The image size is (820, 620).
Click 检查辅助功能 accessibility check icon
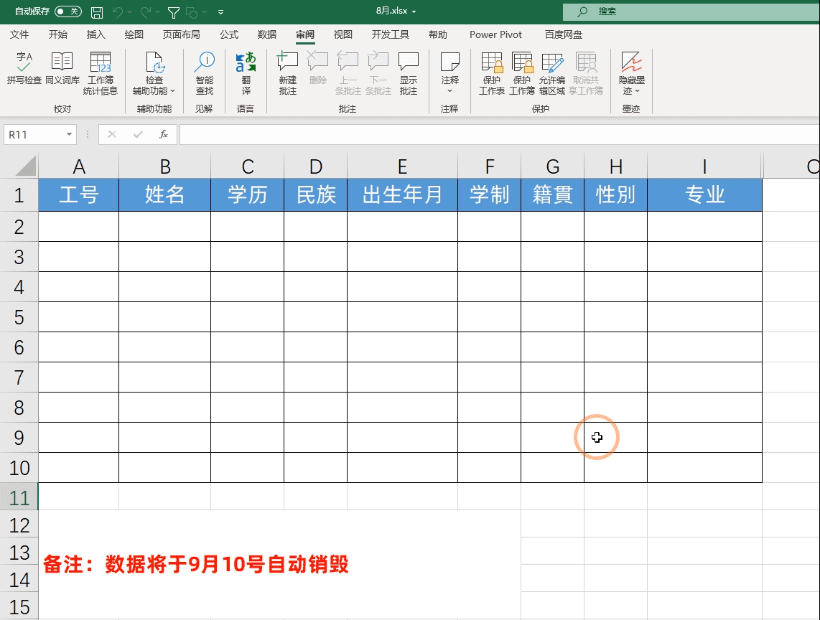click(x=154, y=64)
